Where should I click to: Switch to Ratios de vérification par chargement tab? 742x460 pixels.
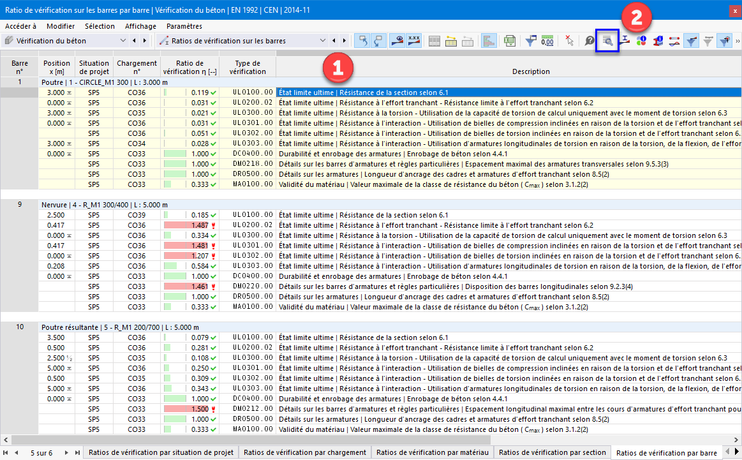[305, 452]
